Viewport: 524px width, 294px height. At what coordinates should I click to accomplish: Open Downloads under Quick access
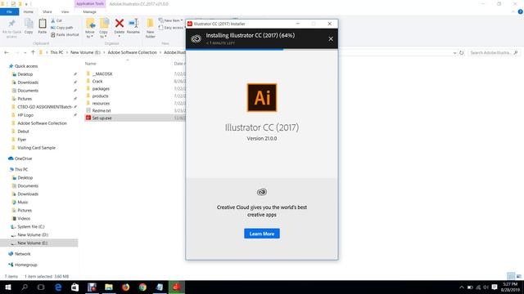(x=28, y=82)
